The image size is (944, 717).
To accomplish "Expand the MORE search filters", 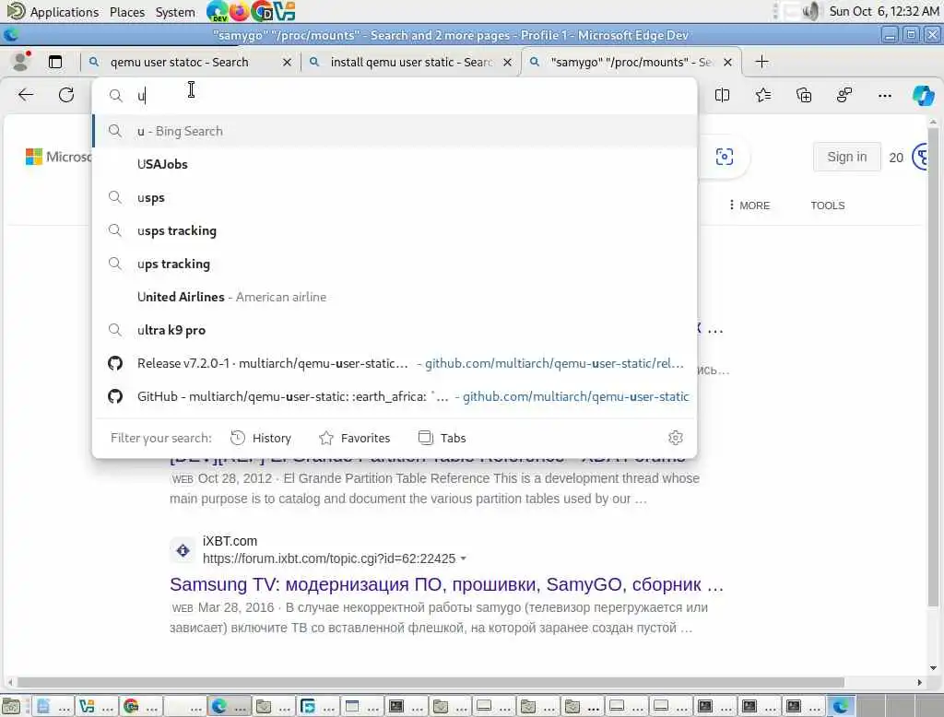I will [749, 206].
